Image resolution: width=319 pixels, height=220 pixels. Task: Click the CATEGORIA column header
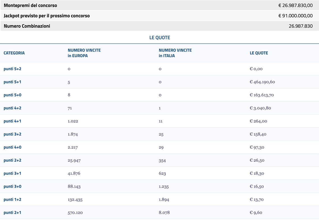coord(14,53)
